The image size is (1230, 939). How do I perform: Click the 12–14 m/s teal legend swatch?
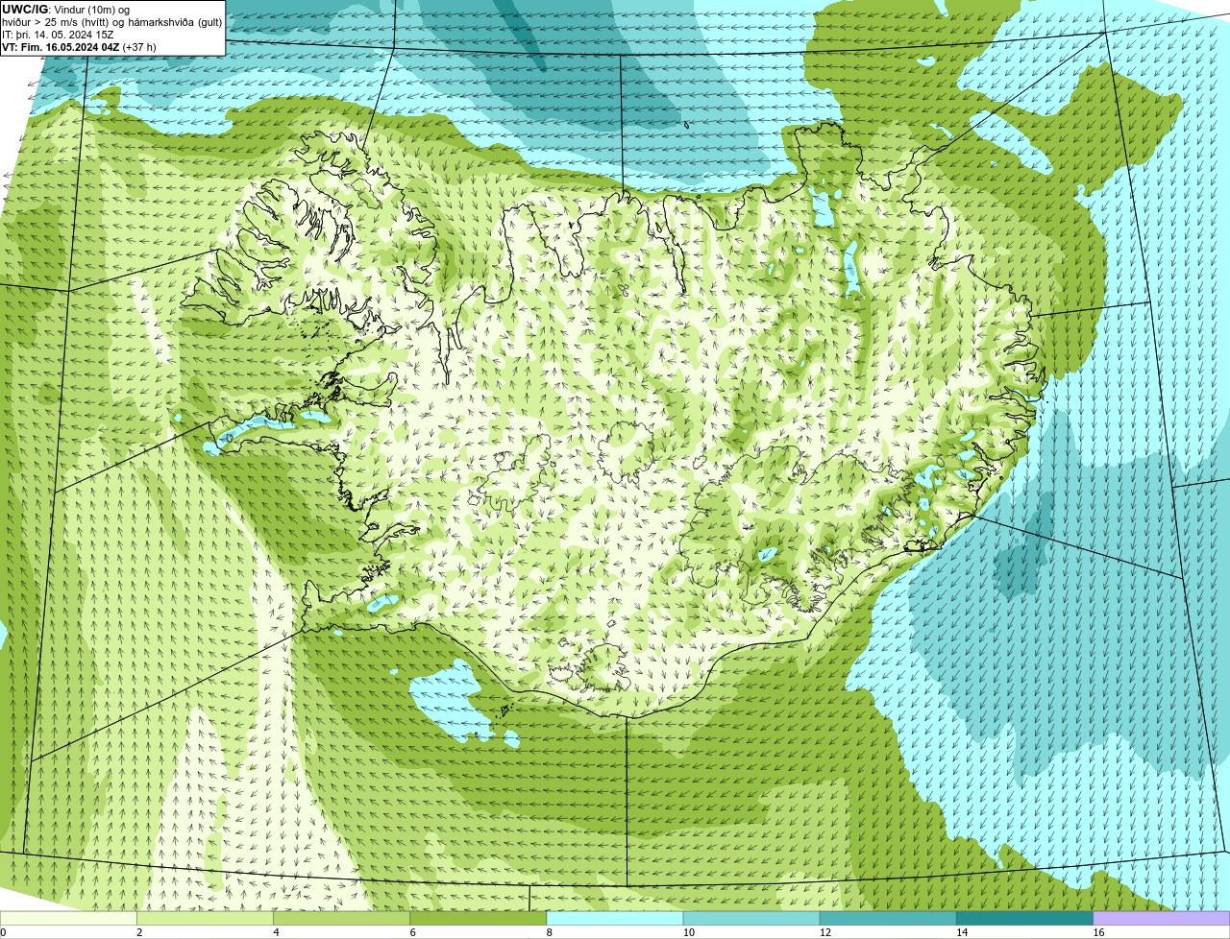coord(888,918)
